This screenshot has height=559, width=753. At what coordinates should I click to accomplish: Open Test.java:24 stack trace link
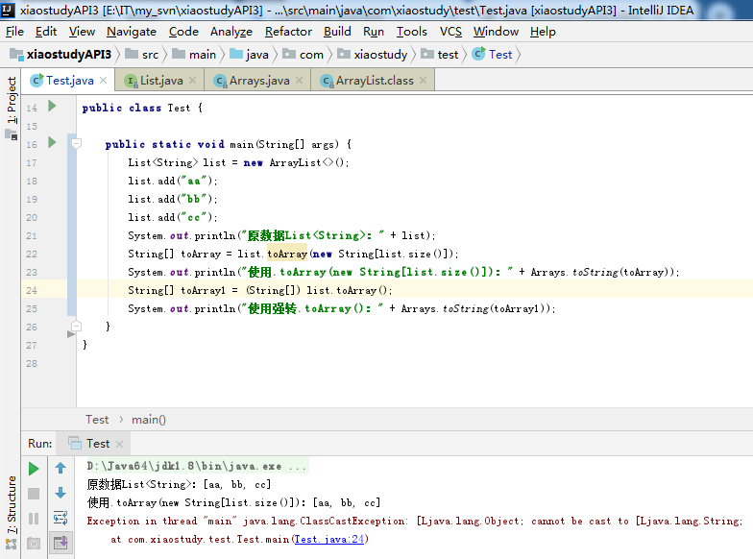(x=328, y=539)
